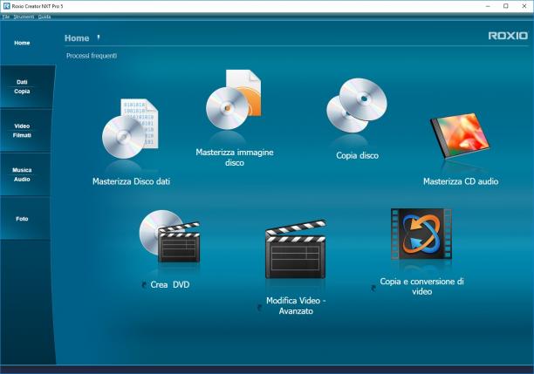Click the Copia disco text label
Screen dimensions: 534x374
click(357, 155)
